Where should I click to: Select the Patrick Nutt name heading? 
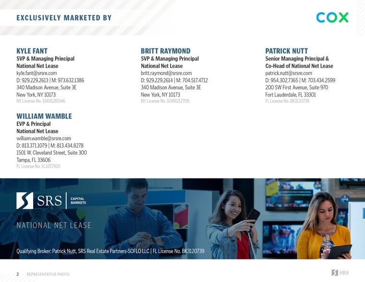(286, 51)
